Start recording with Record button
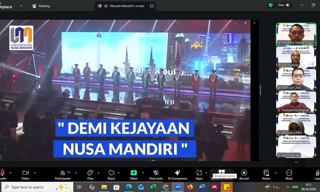Screen dimensions: 320x192 pos(244,175)
